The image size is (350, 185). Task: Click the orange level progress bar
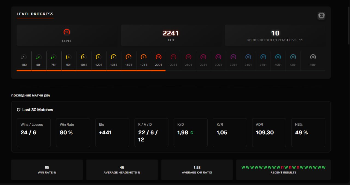[x=91, y=71]
